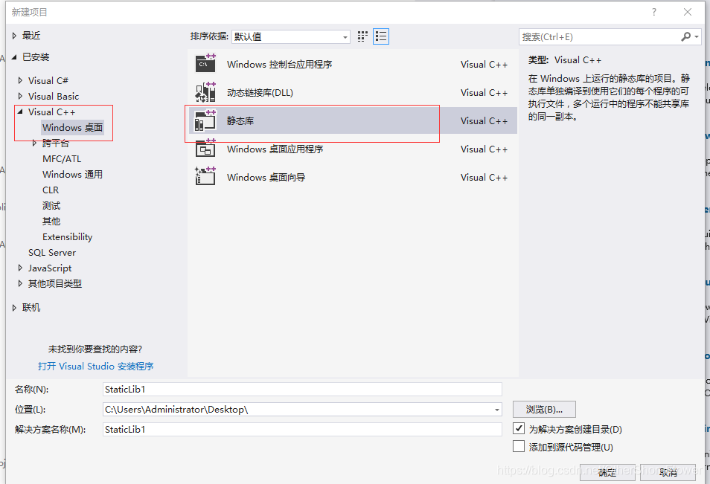Click the Windows 桌面应用程序 project icon
The image size is (710, 484).
click(x=205, y=149)
